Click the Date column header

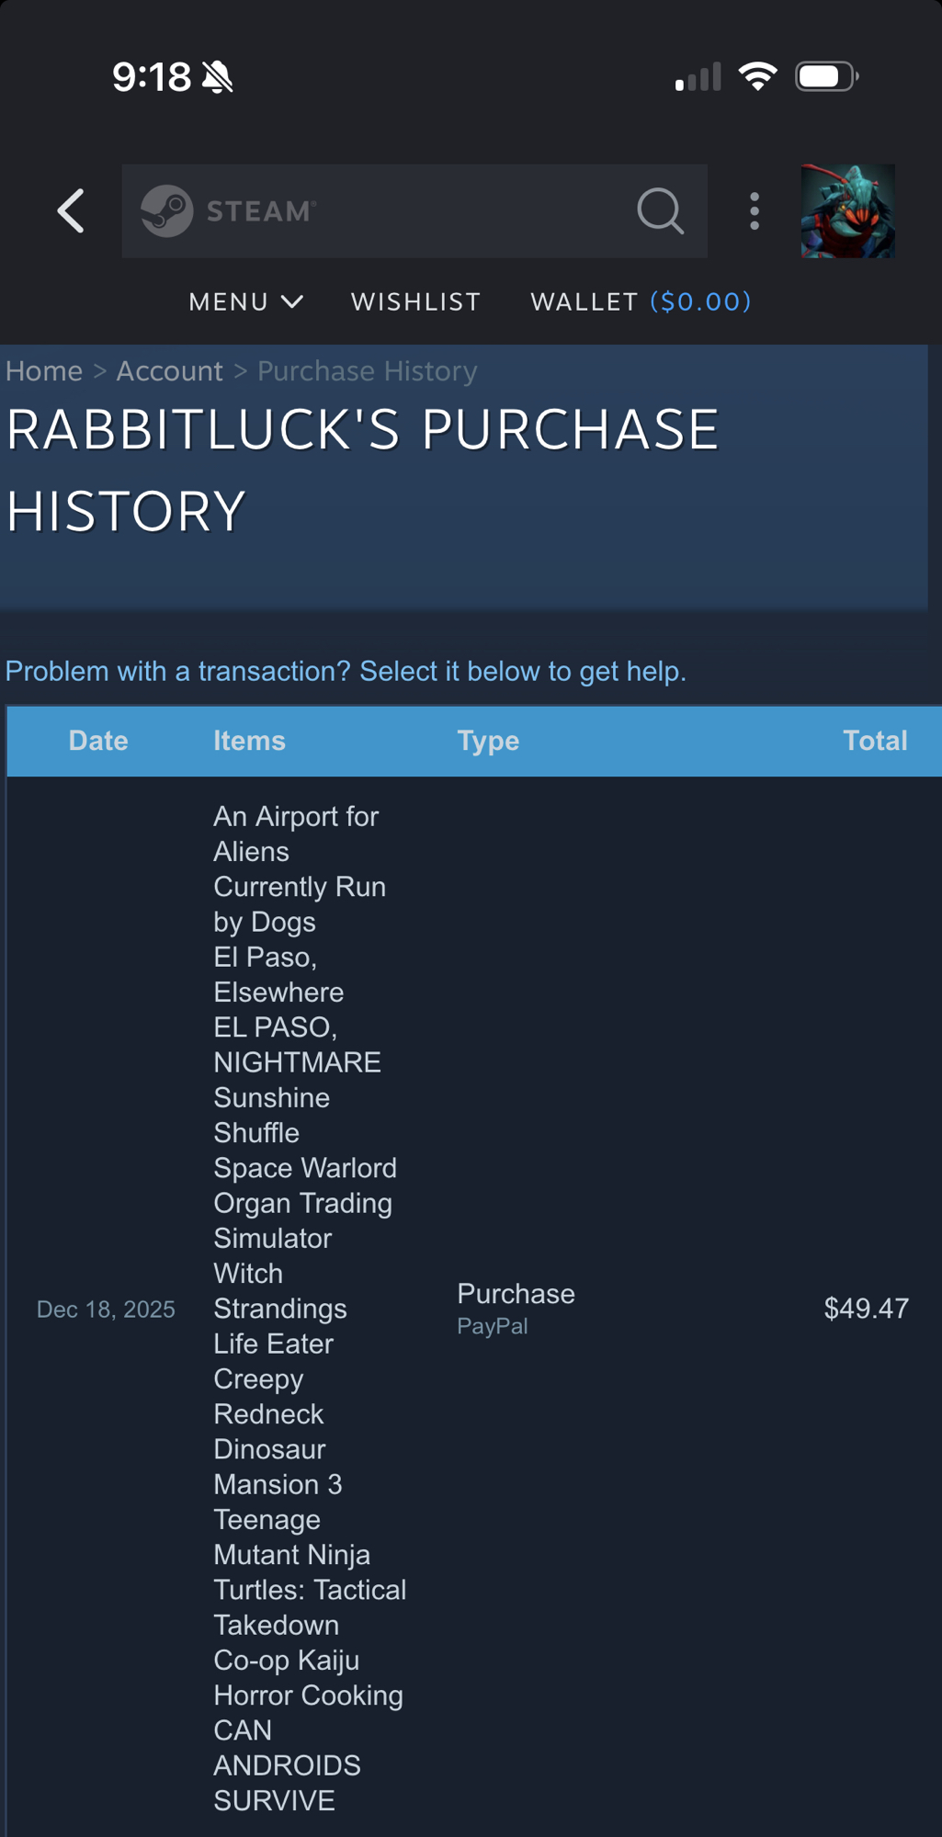[98, 741]
